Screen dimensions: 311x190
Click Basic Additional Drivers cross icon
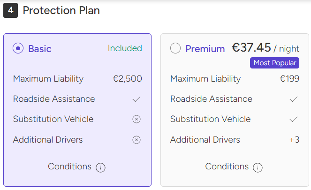(x=137, y=140)
